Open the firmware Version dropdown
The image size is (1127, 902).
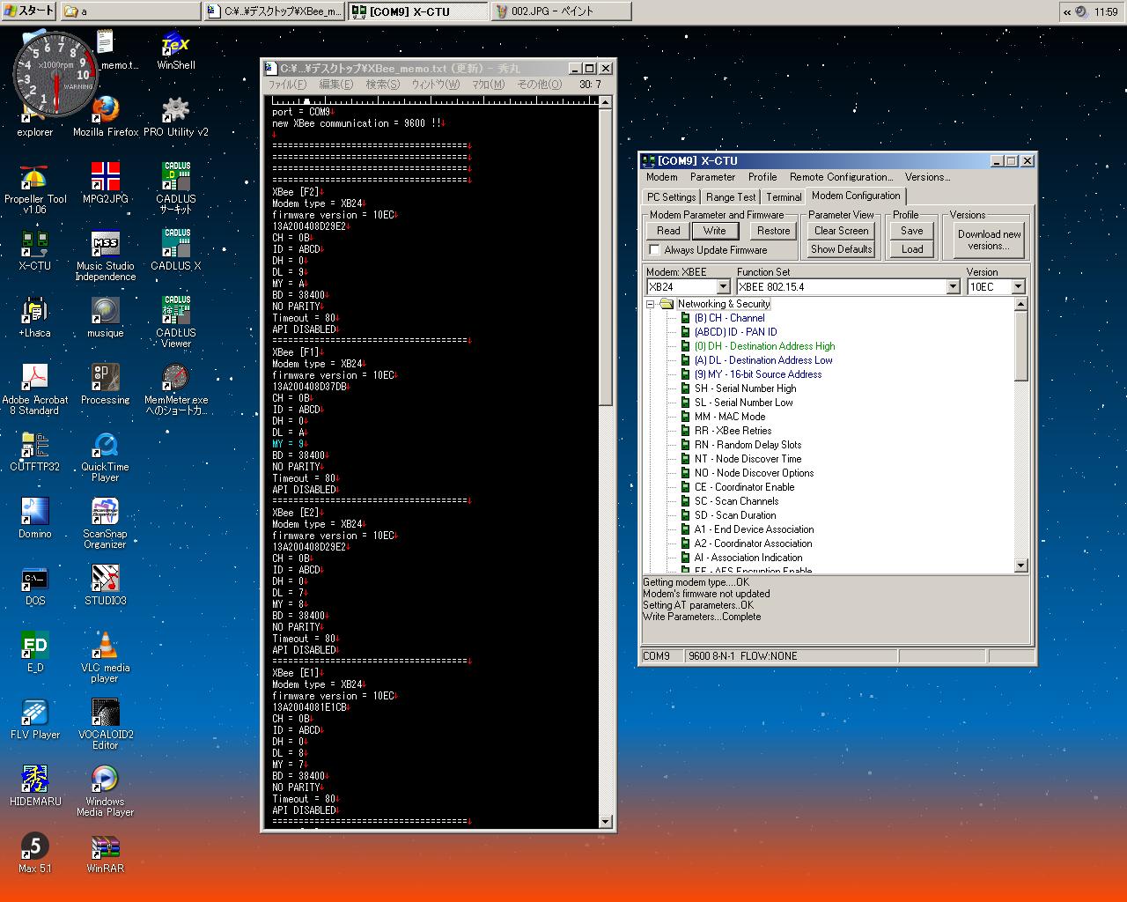click(1018, 287)
